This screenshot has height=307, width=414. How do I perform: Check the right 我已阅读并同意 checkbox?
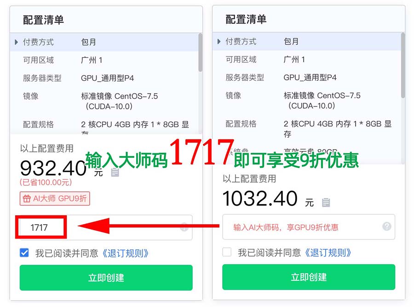pyautogui.click(x=227, y=252)
